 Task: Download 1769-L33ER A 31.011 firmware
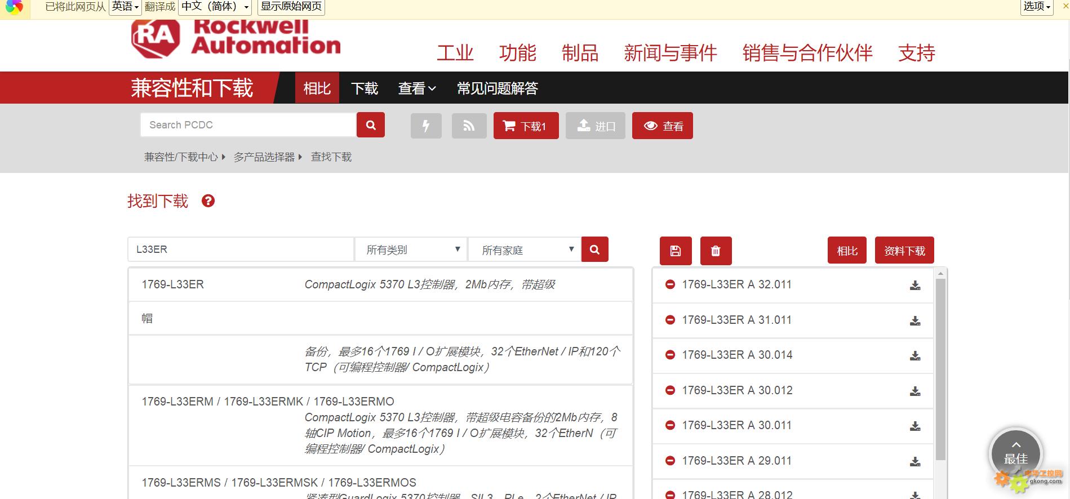click(915, 320)
